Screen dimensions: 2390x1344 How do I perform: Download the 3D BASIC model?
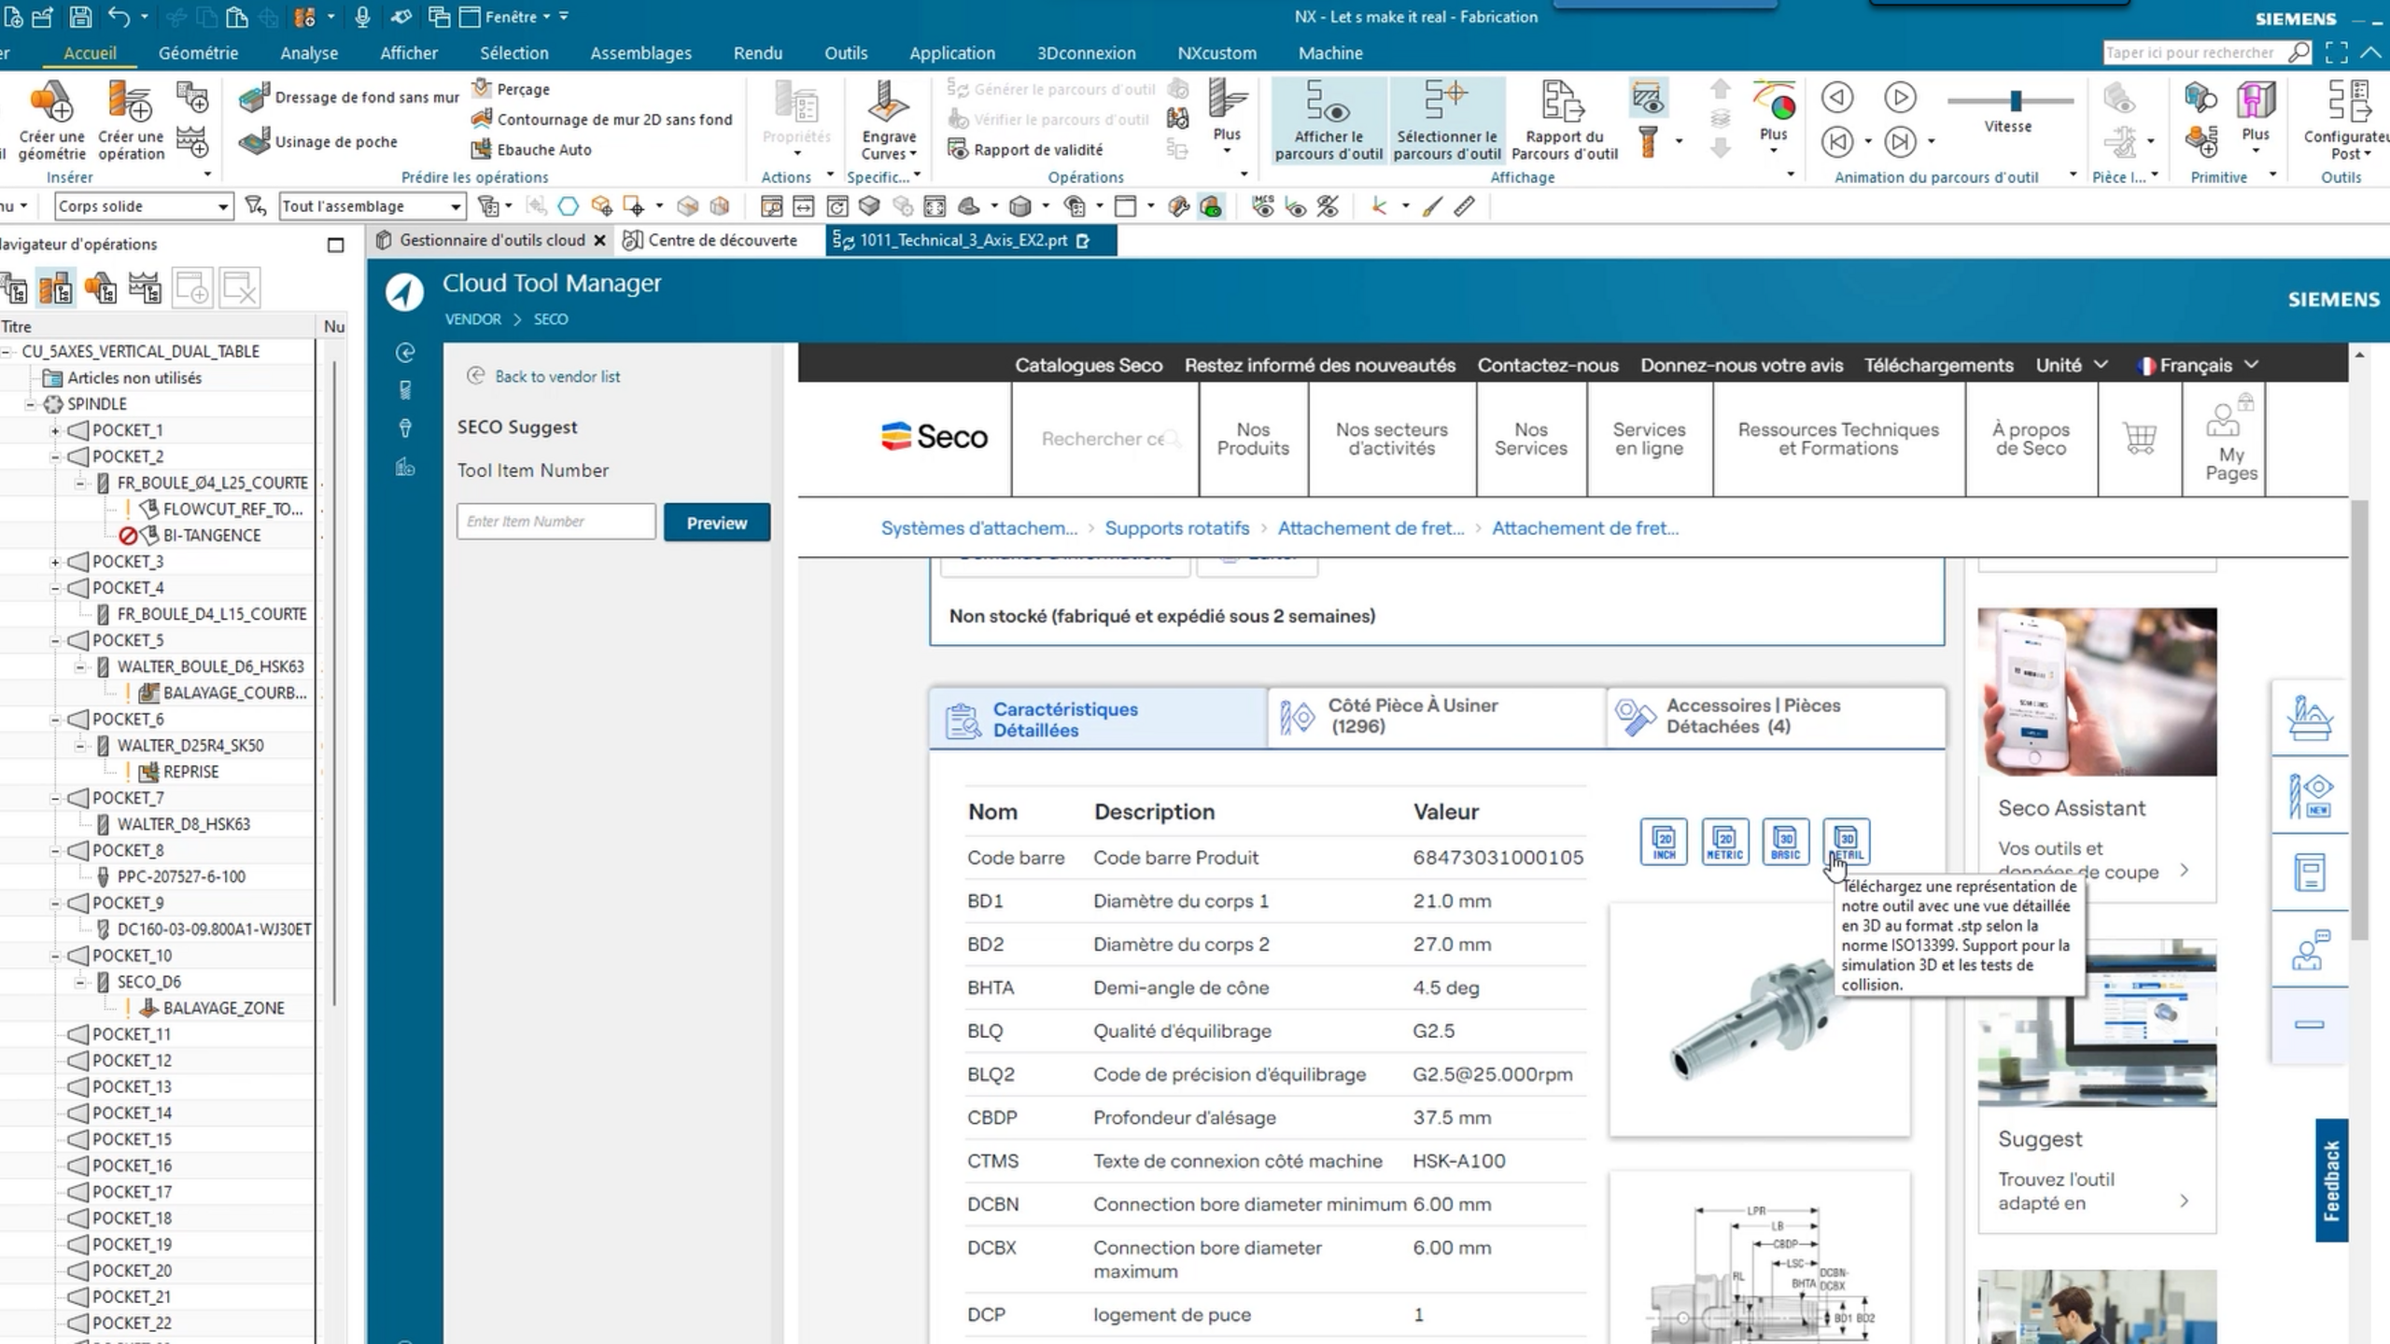(1785, 842)
